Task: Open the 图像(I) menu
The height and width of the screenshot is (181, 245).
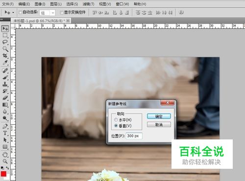Action: 40,4
